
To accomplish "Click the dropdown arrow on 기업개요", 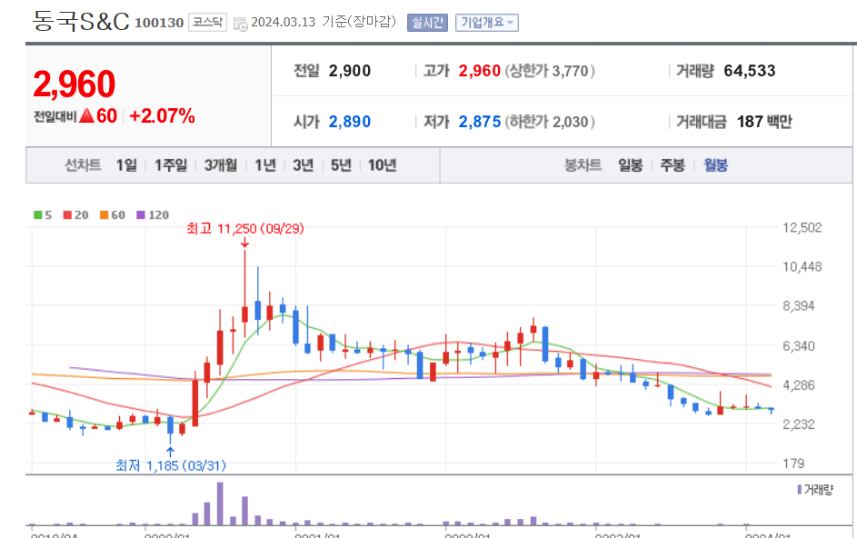I will pyautogui.click(x=510, y=23).
